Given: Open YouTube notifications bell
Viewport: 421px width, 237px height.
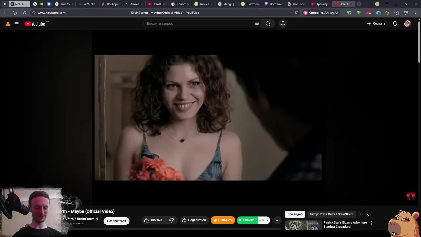Looking at the screenshot, I should pos(395,24).
